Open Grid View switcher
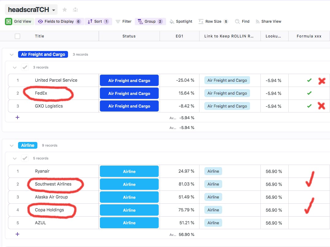The image size is (330, 247). coord(19,22)
